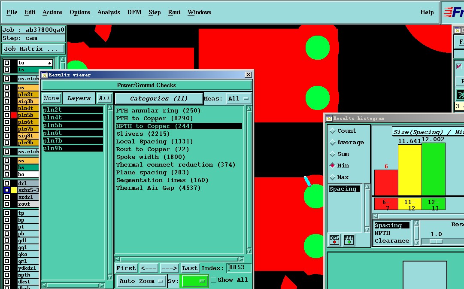Toggle the checkbox for layer szbz5-3
This screenshot has width=464, height=289.
(x=7, y=190)
